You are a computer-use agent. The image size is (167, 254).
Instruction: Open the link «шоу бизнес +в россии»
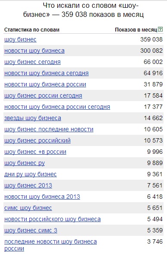[x=35, y=152]
